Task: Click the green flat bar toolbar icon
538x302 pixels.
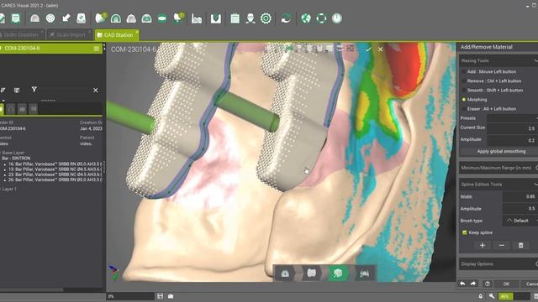Action: click(162, 18)
